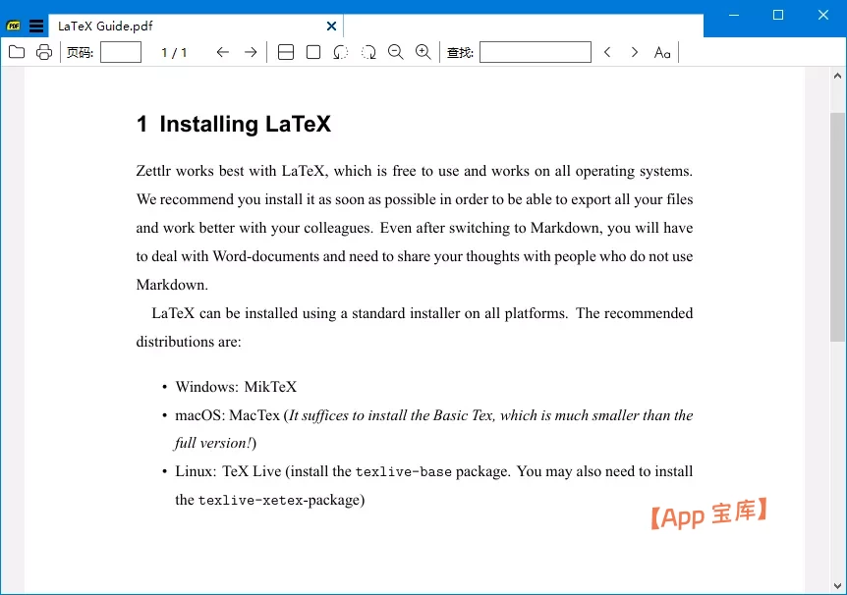This screenshot has width=847, height=595.
Task: Print the document using the printer icon
Action: (x=44, y=52)
